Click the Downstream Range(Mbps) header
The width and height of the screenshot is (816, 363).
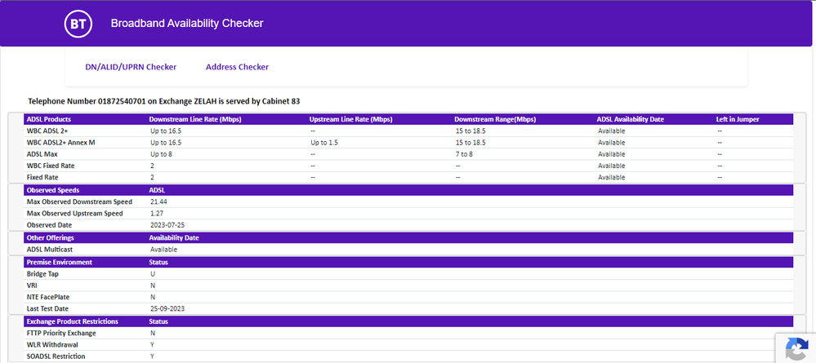coord(495,120)
